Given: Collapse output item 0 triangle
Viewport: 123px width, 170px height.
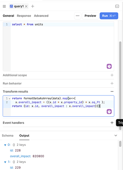Looking at the screenshot, I should tap(5, 145).
